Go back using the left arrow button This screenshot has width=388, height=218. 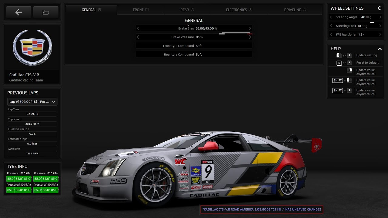coord(19,12)
